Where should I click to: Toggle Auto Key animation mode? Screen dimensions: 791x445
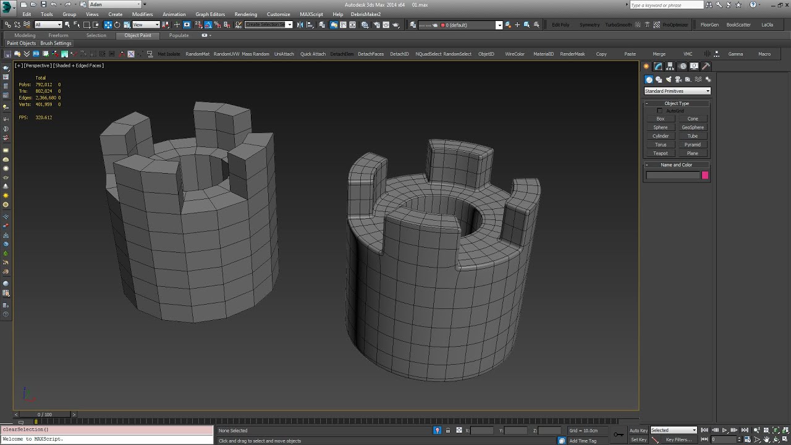(x=638, y=430)
